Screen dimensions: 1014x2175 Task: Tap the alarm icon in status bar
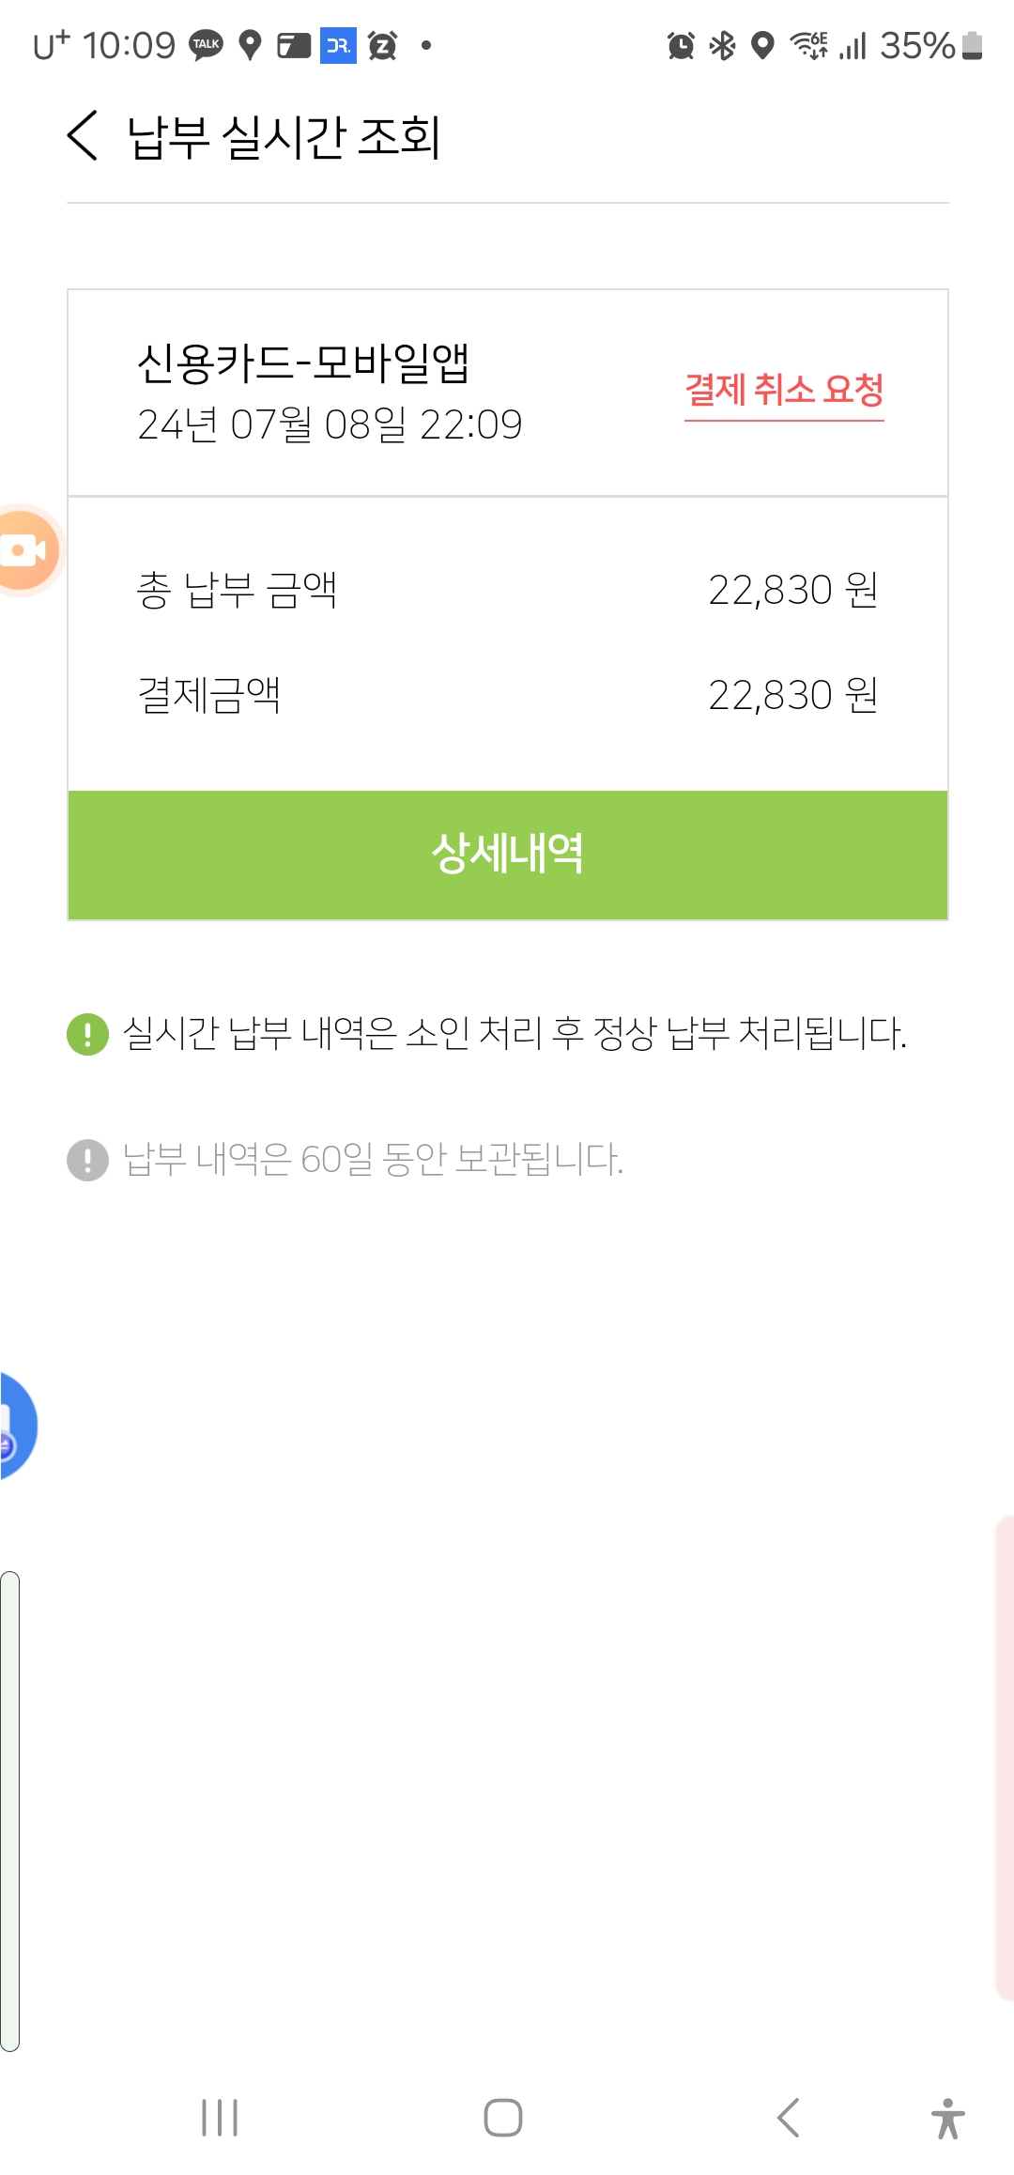click(681, 45)
